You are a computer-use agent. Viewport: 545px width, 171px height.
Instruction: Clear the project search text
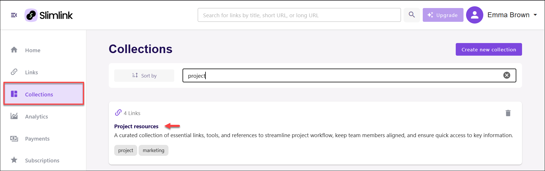pyautogui.click(x=507, y=75)
